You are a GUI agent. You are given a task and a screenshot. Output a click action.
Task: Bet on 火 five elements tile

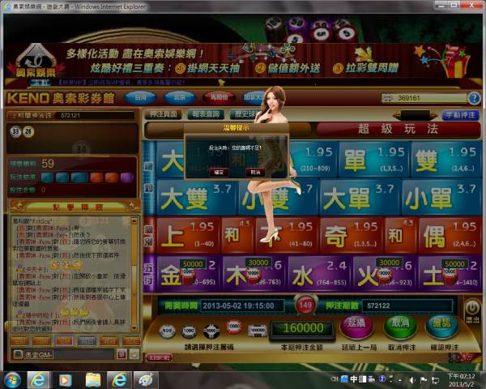[385, 274]
